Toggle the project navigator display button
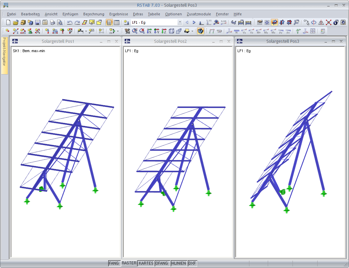The height and width of the screenshot is (268, 349). coord(109,22)
